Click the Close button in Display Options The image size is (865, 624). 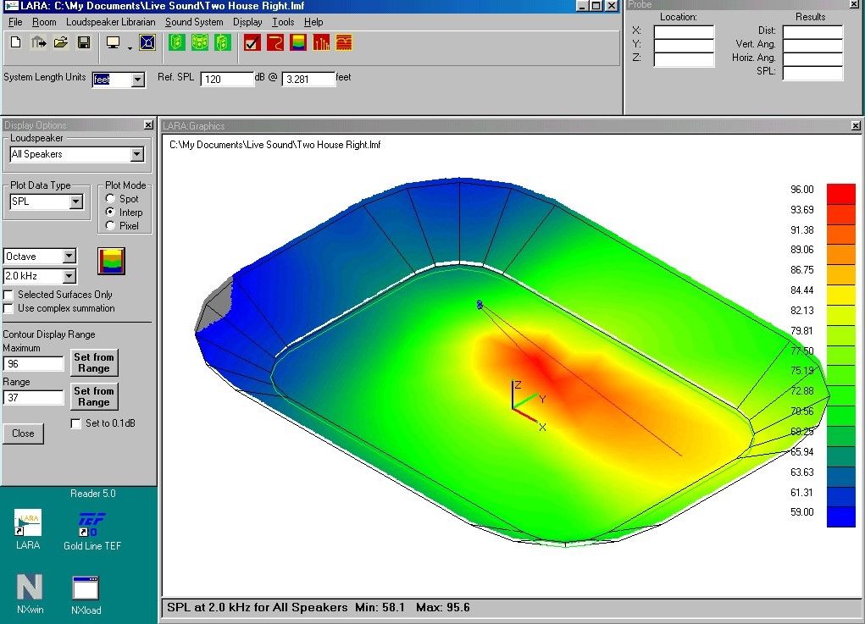[x=23, y=433]
